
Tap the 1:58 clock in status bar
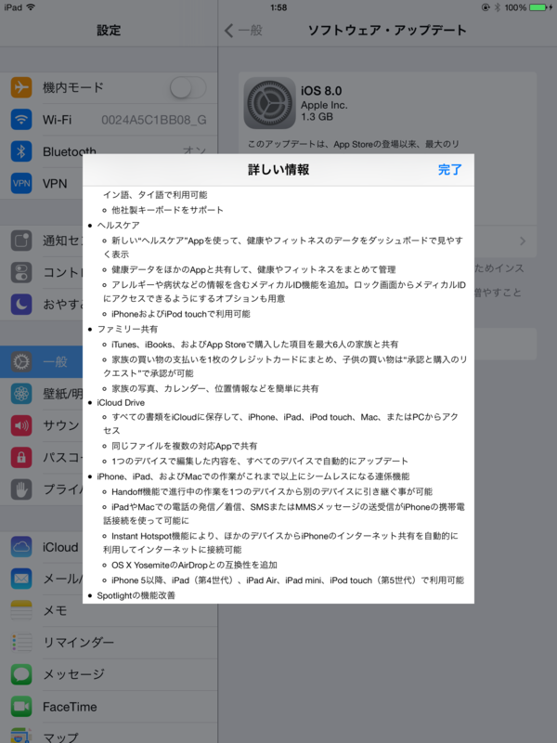point(278,7)
